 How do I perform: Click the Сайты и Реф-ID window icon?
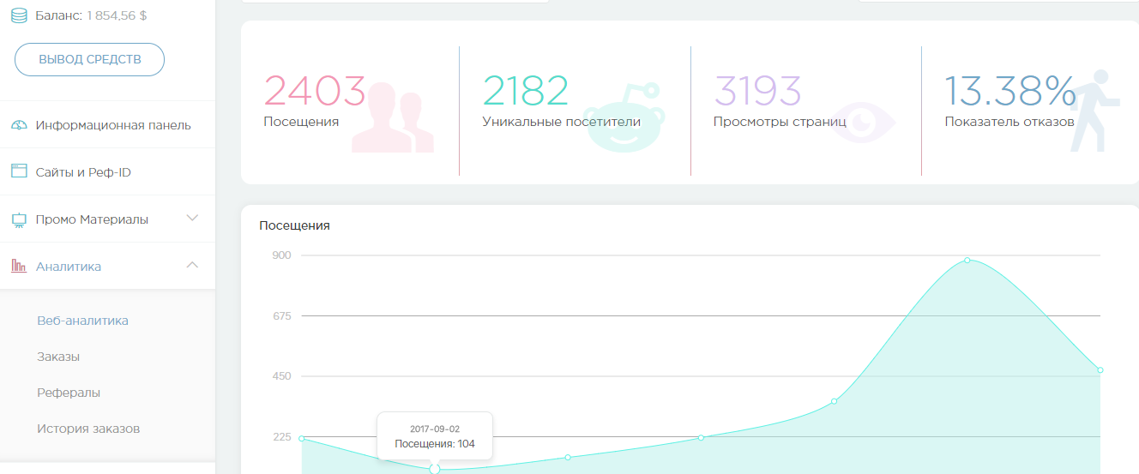[x=19, y=171]
